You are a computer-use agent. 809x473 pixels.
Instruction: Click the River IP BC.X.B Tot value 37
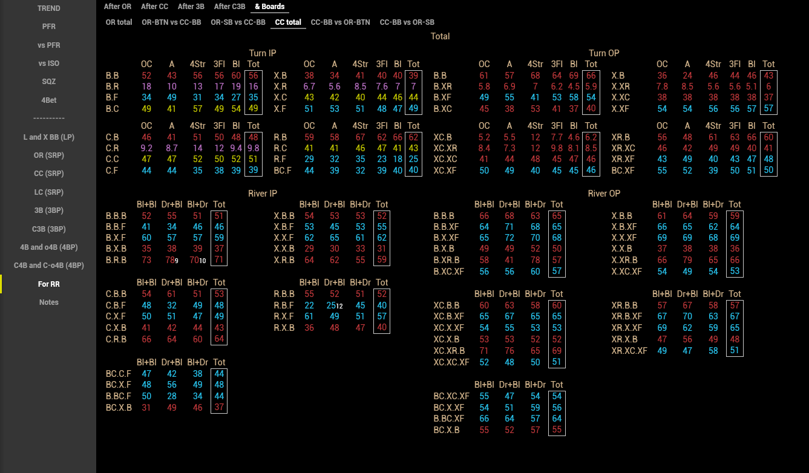(219, 408)
